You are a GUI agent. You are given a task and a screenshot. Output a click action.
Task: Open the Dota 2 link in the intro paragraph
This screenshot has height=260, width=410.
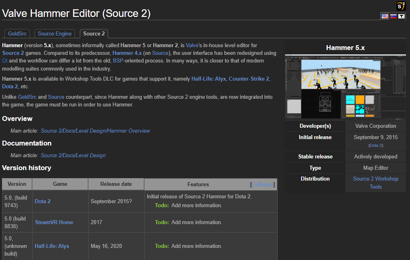pyautogui.click(x=10, y=87)
